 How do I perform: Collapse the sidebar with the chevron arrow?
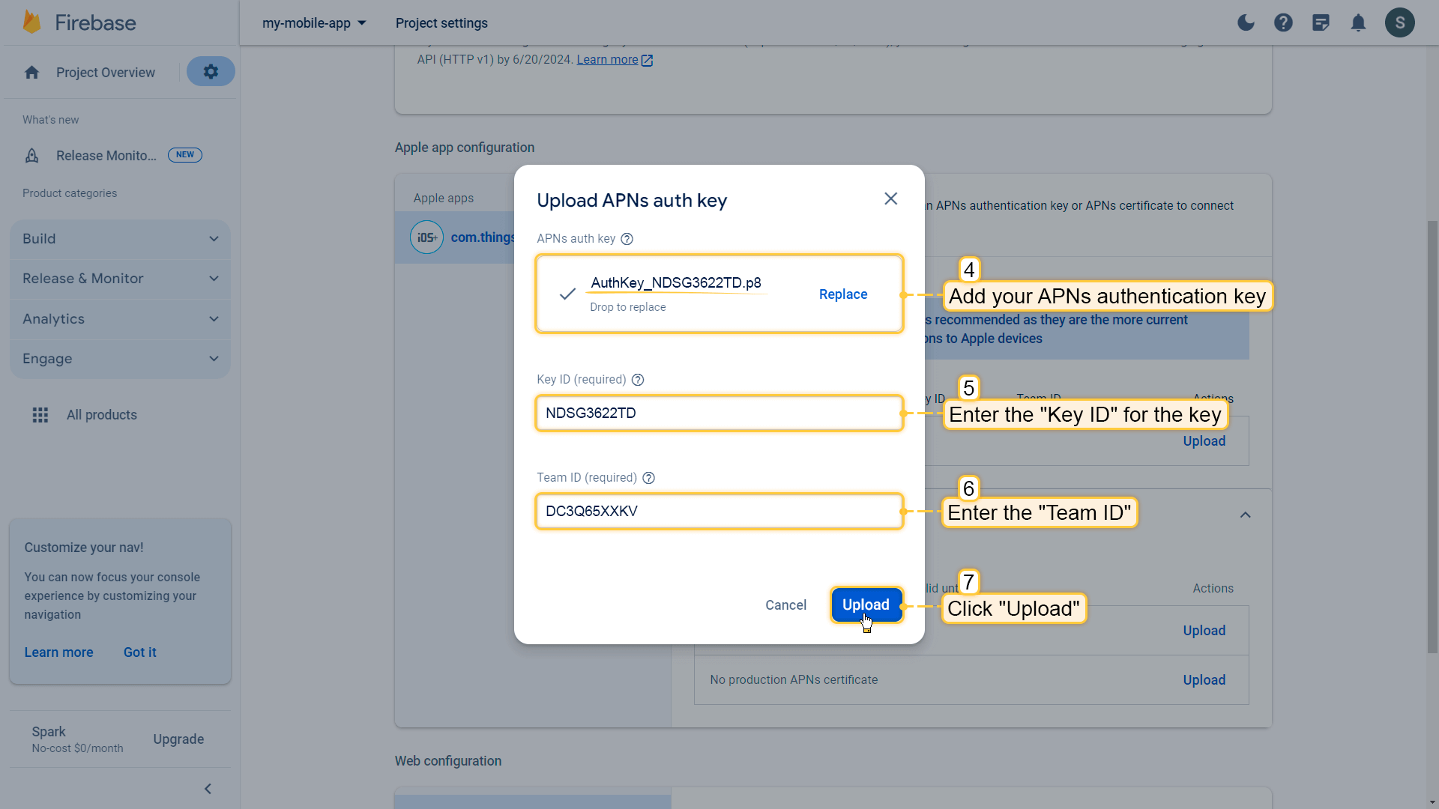(208, 789)
